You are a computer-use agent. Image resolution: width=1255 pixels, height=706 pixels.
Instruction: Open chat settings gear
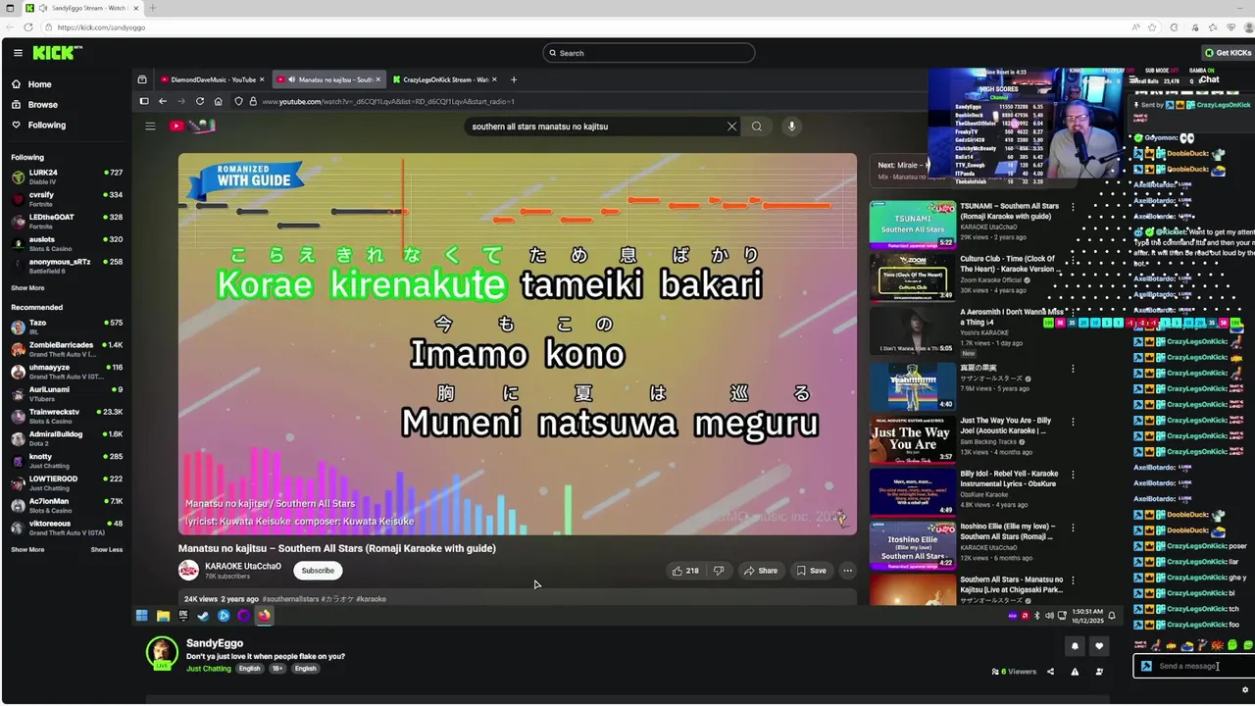click(1245, 689)
